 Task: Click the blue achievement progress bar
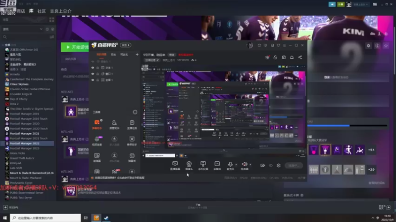[347, 125]
